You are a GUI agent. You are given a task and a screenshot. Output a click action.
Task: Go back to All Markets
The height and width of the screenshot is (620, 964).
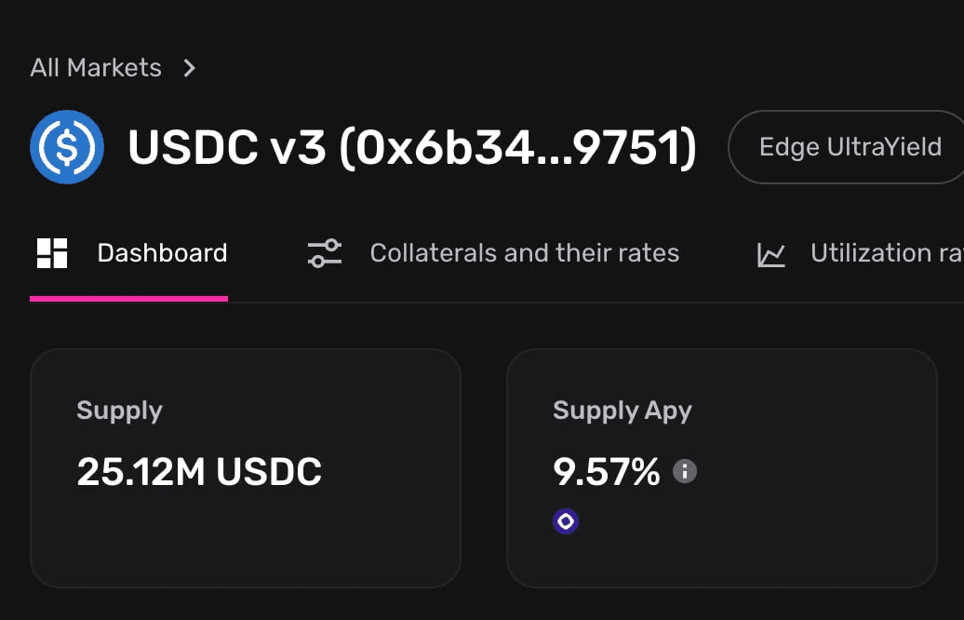click(x=96, y=68)
